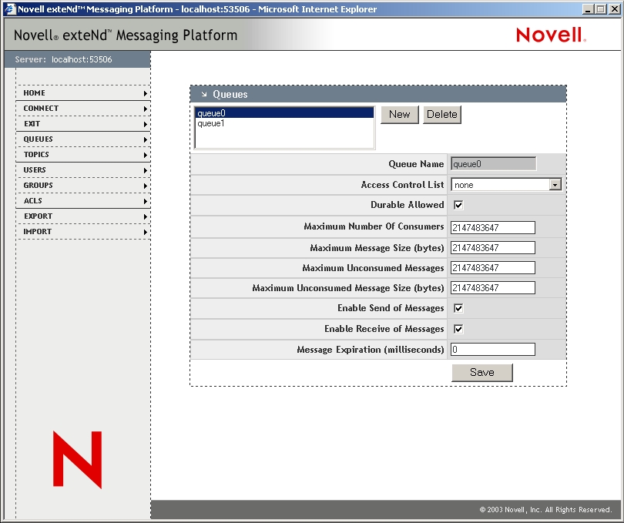
Task: Edit Maximum Unconsumed Messages field
Action: coord(493,267)
